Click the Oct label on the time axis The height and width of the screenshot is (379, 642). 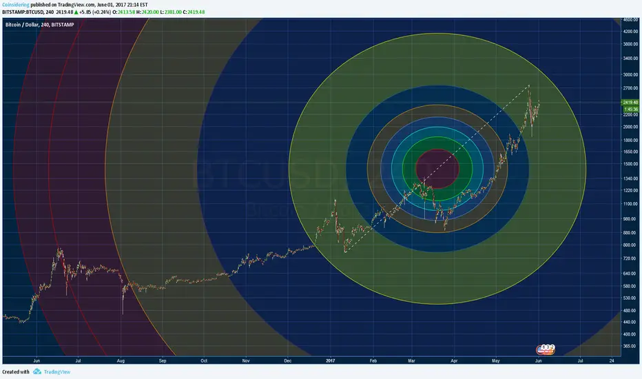[204, 361]
